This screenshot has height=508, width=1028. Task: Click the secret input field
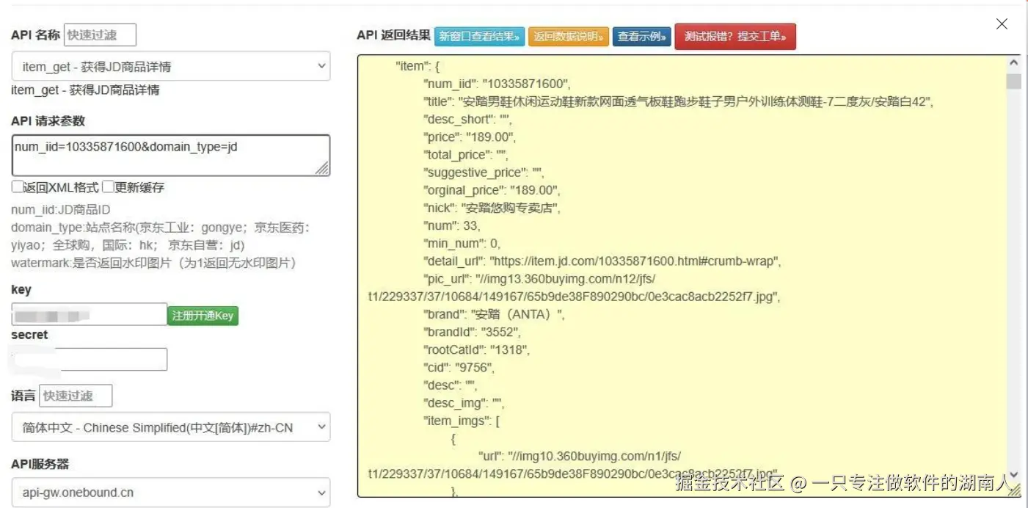[90, 359]
